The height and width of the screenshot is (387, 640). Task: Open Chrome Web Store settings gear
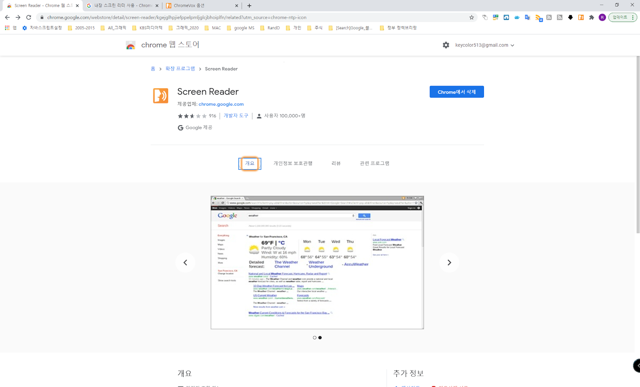[x=446, y=45]
